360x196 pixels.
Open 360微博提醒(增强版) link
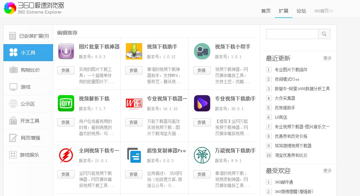[294, 192]
